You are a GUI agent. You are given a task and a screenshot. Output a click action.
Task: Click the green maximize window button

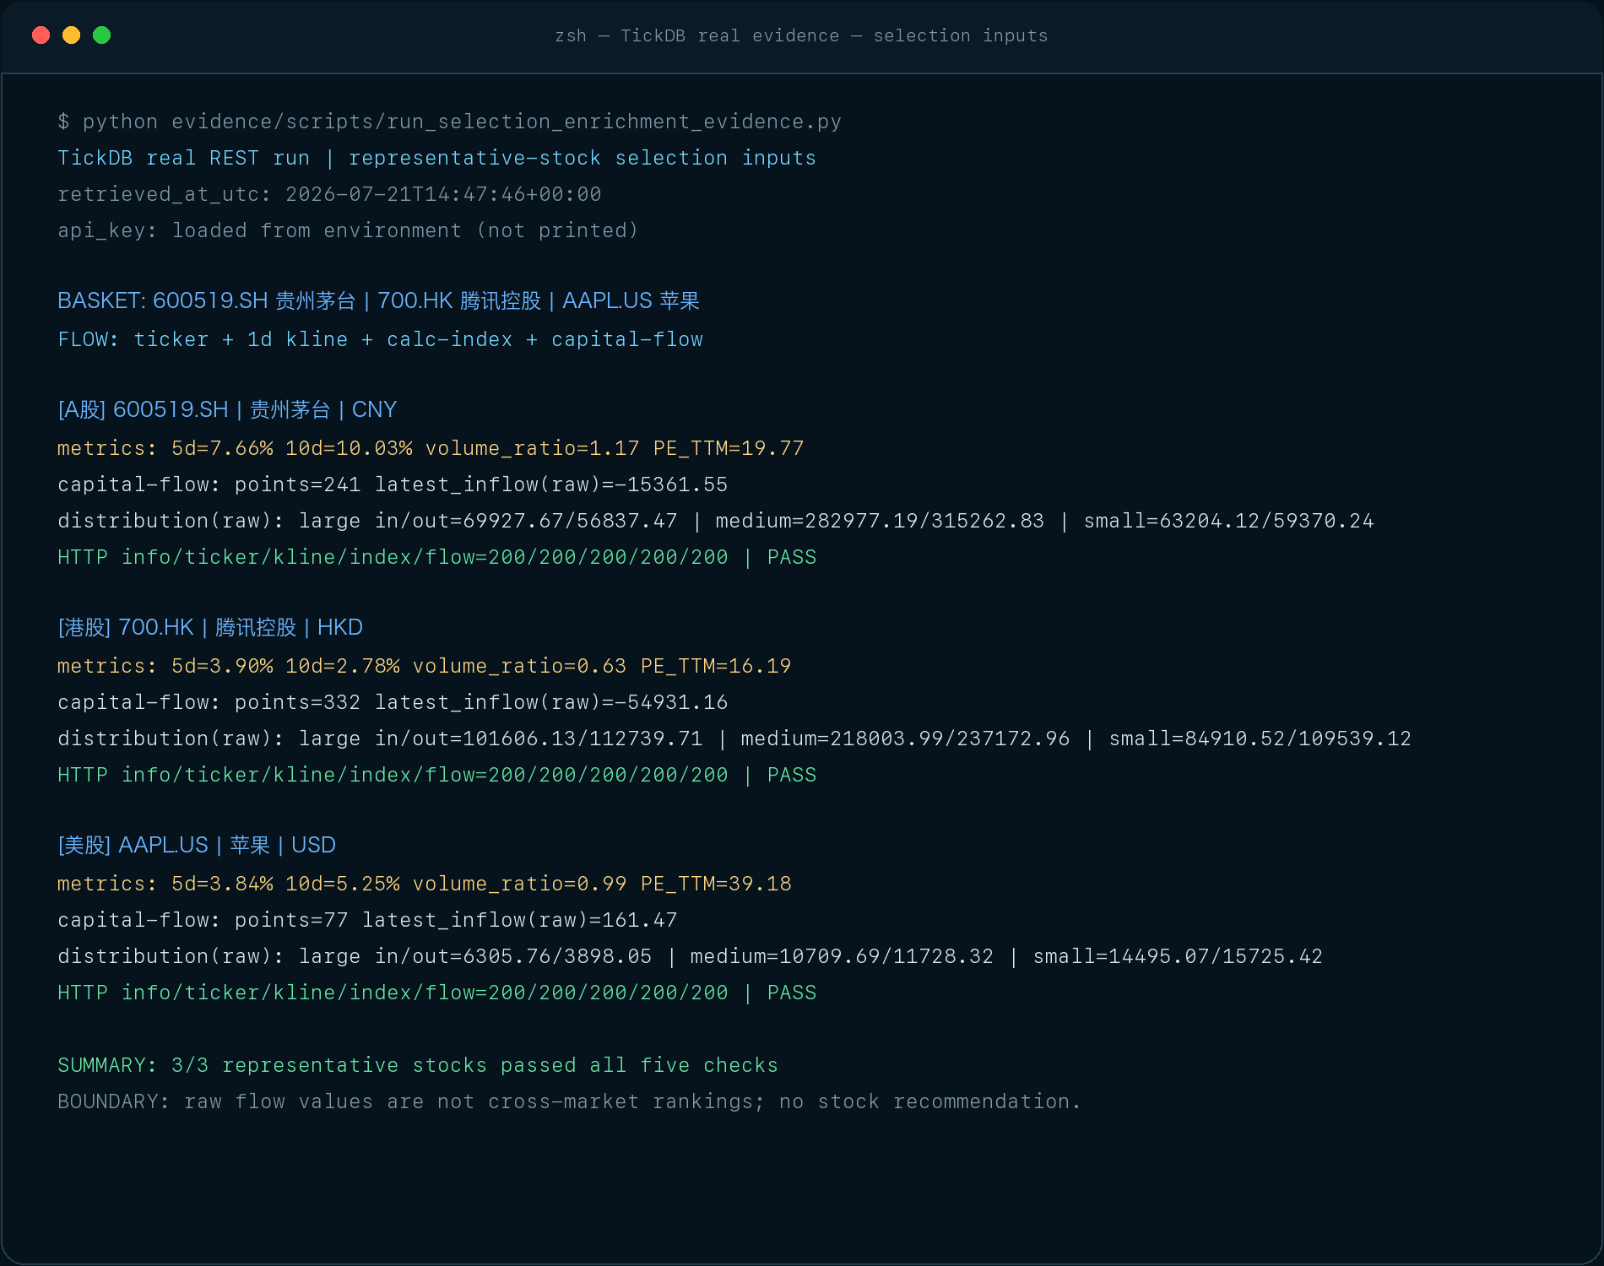101,35
